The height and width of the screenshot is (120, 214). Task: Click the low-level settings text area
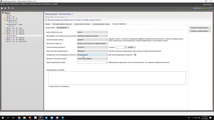(x=117, y=78)
